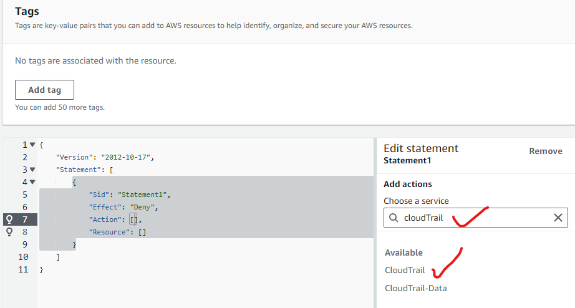Click the Add tag button
The image size is (575, 308).
tap(44, 90)
